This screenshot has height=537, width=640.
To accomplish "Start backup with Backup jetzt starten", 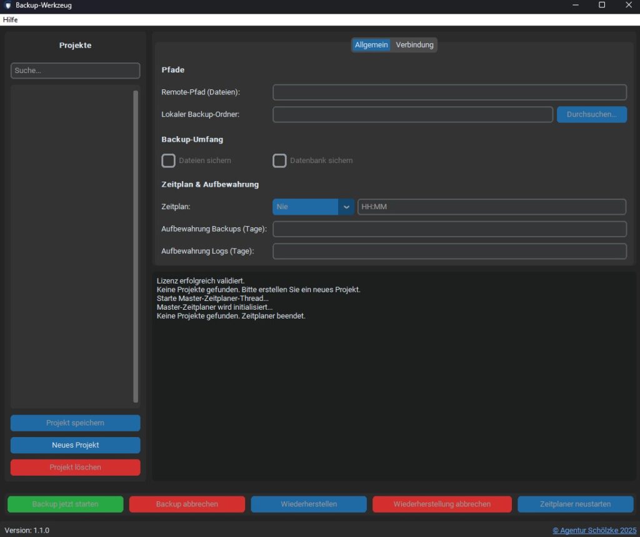I will pyautogui.click(x=65, y=505).
